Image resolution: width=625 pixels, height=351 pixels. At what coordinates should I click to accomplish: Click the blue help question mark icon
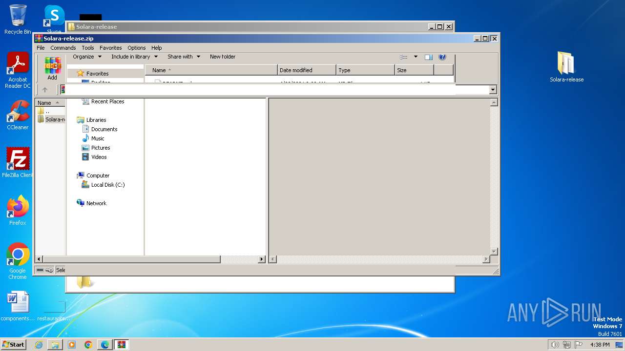(442, 57)
